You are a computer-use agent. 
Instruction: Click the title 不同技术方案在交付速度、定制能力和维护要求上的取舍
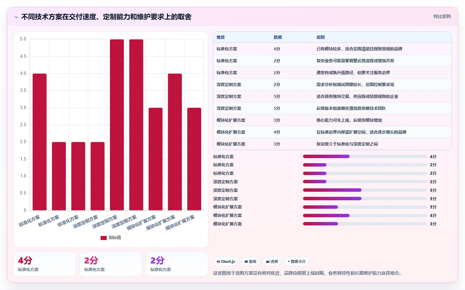click(106, 17)
